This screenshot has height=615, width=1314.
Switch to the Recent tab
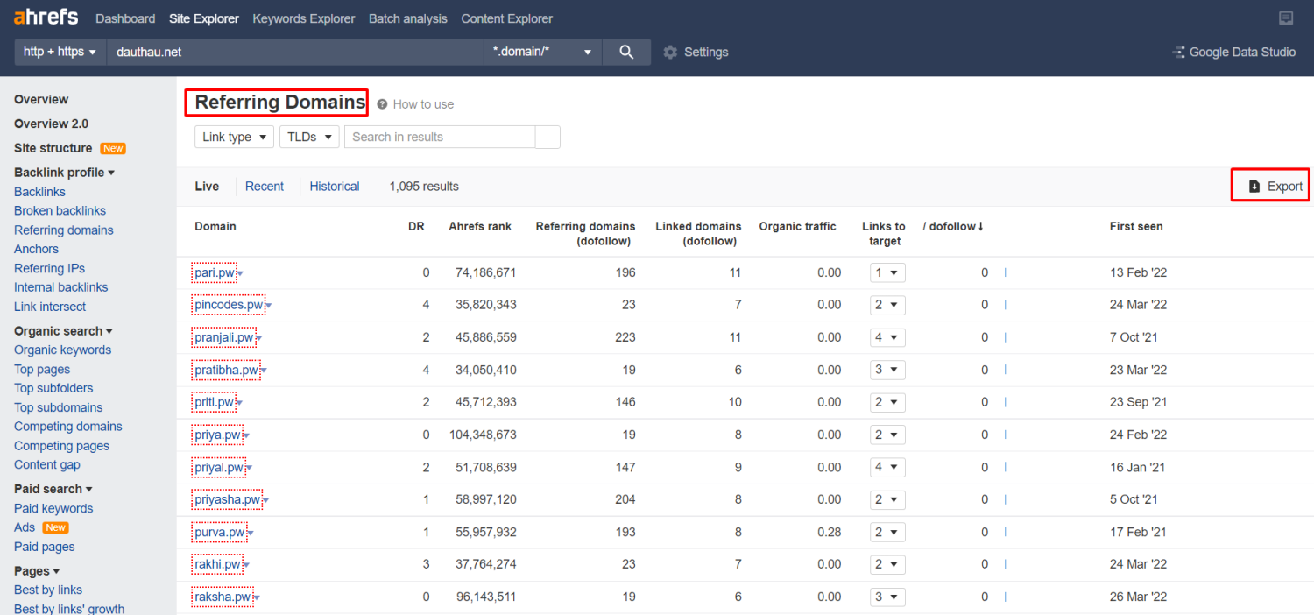point(265,186)
